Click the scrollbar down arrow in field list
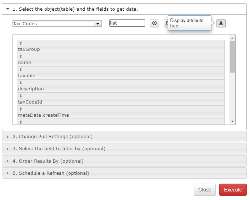 [x=232, y=121]
